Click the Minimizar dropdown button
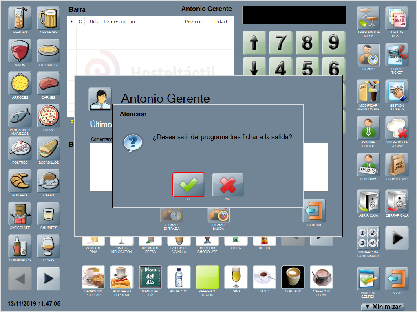The height and width of the screenshot is (312, 417). [382, 307]
